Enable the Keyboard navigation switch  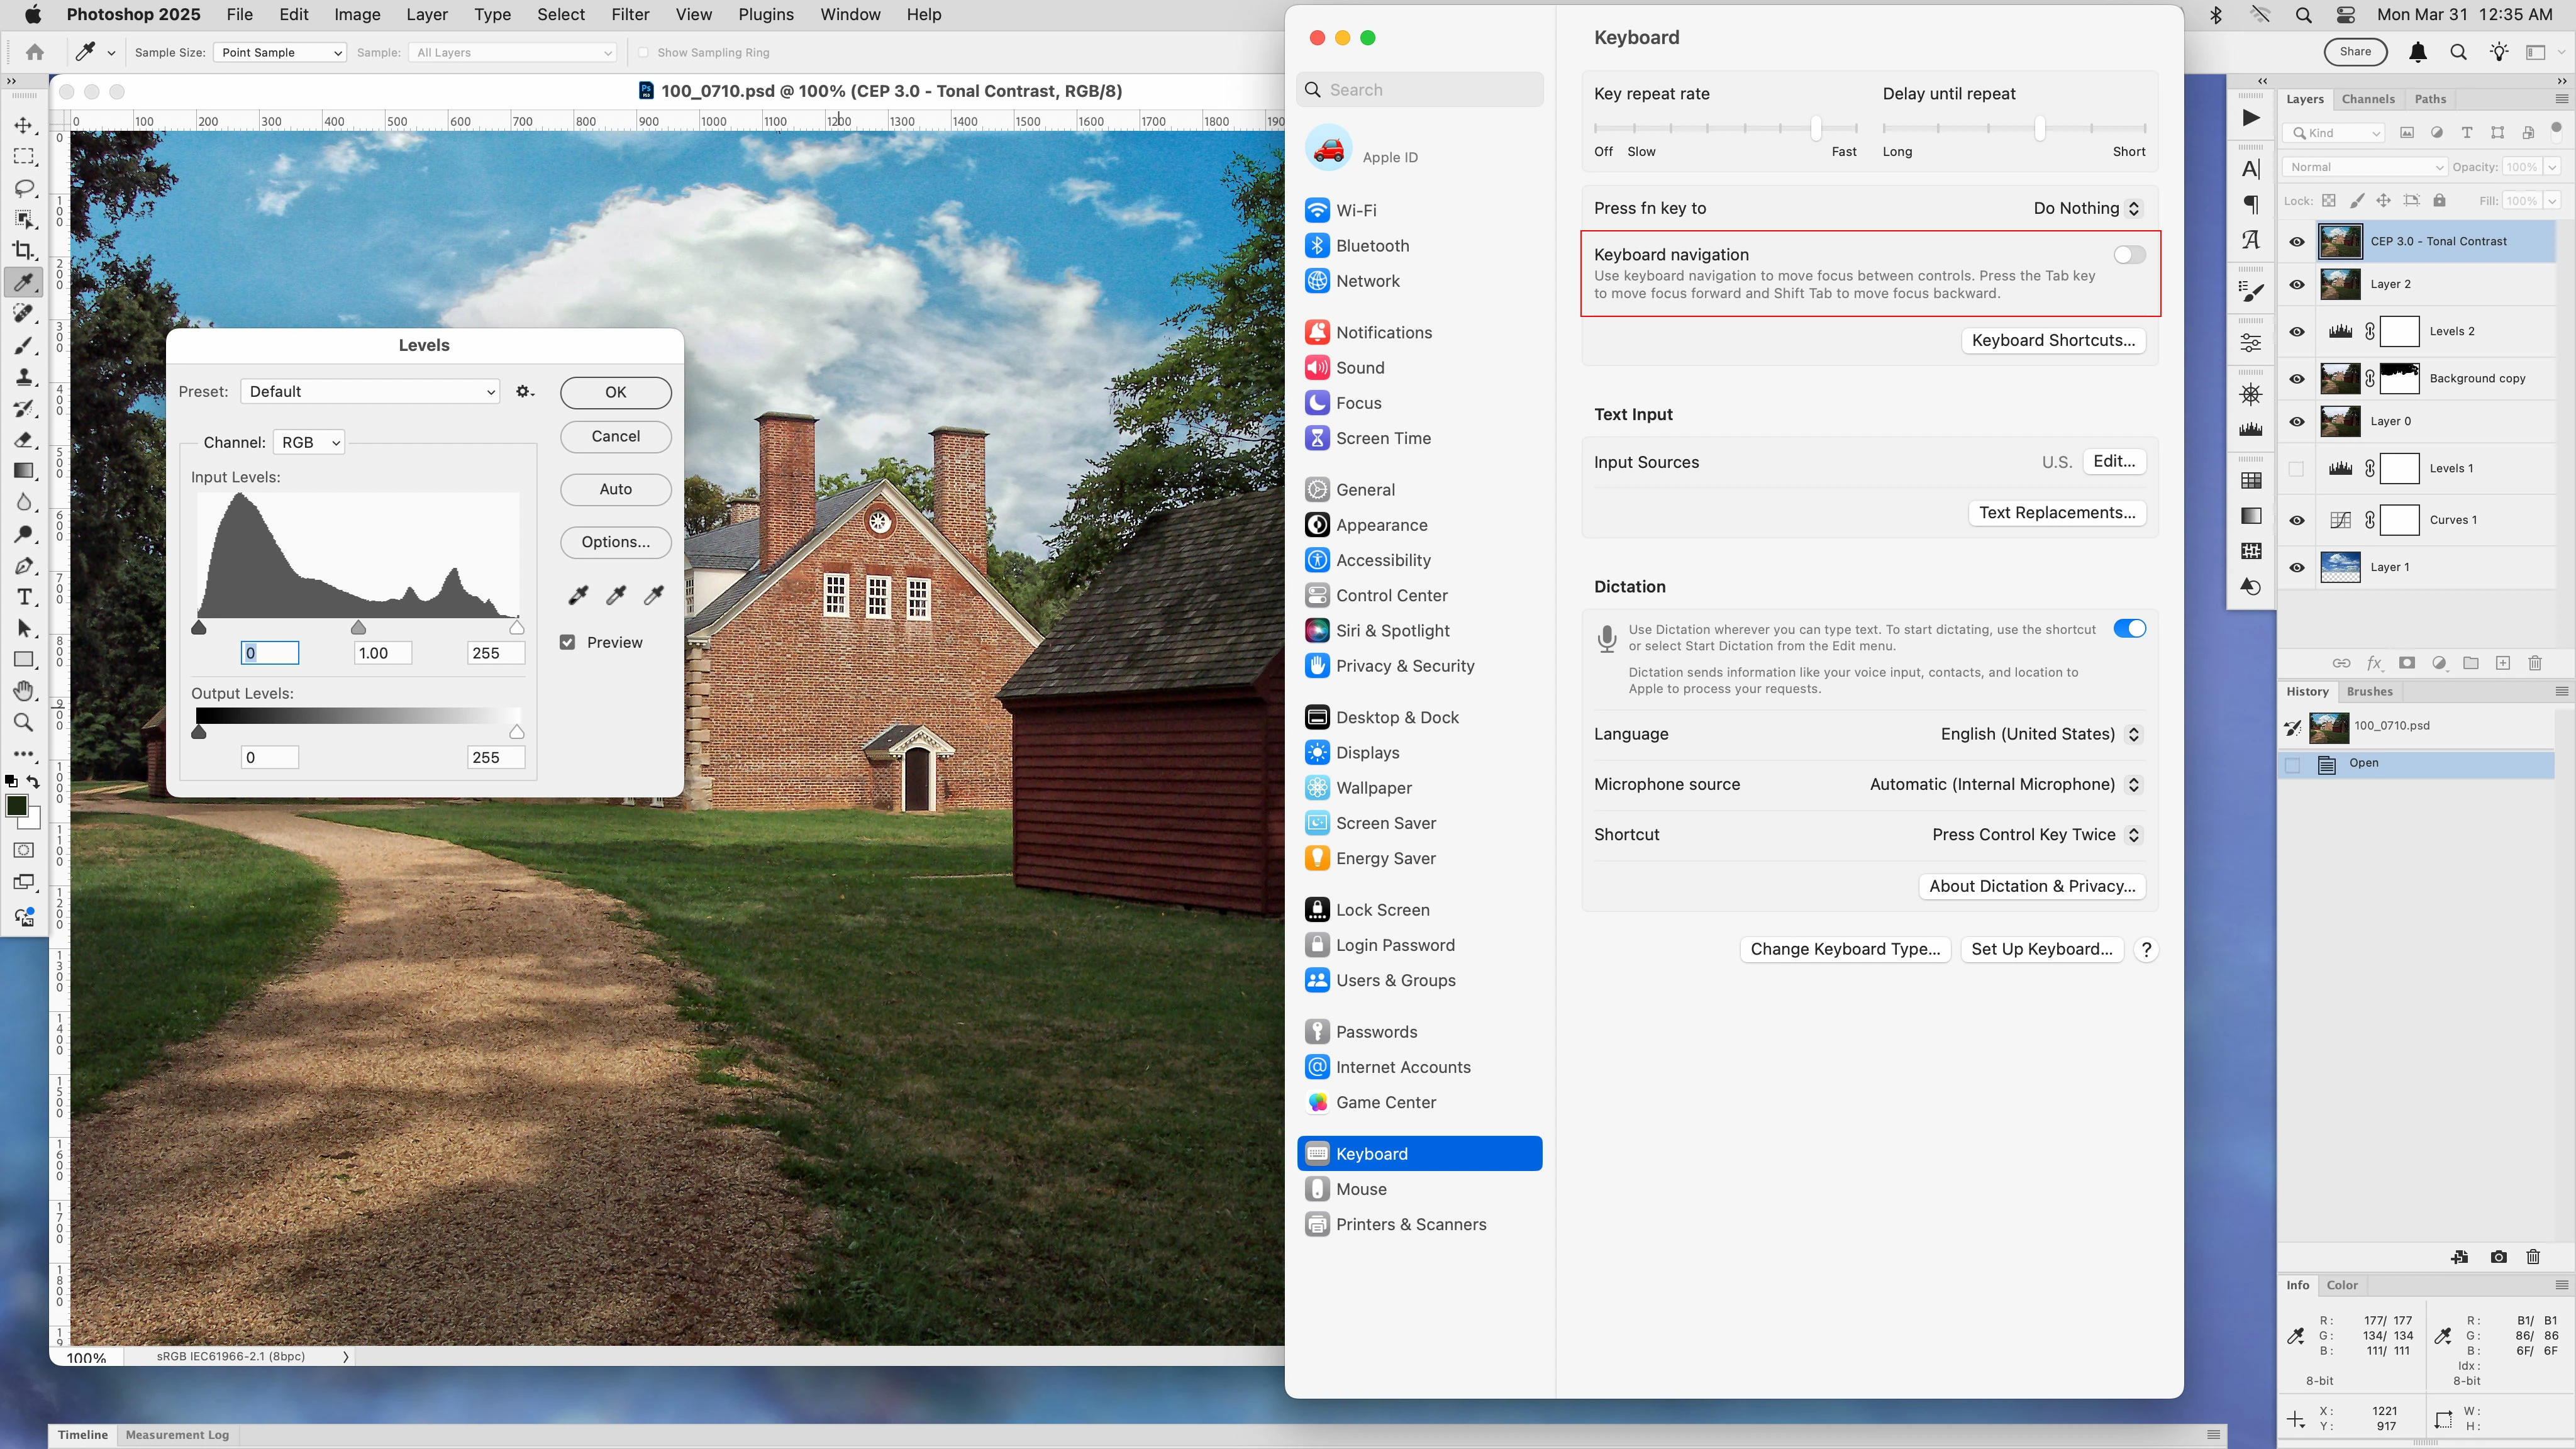pos(2129,255)
